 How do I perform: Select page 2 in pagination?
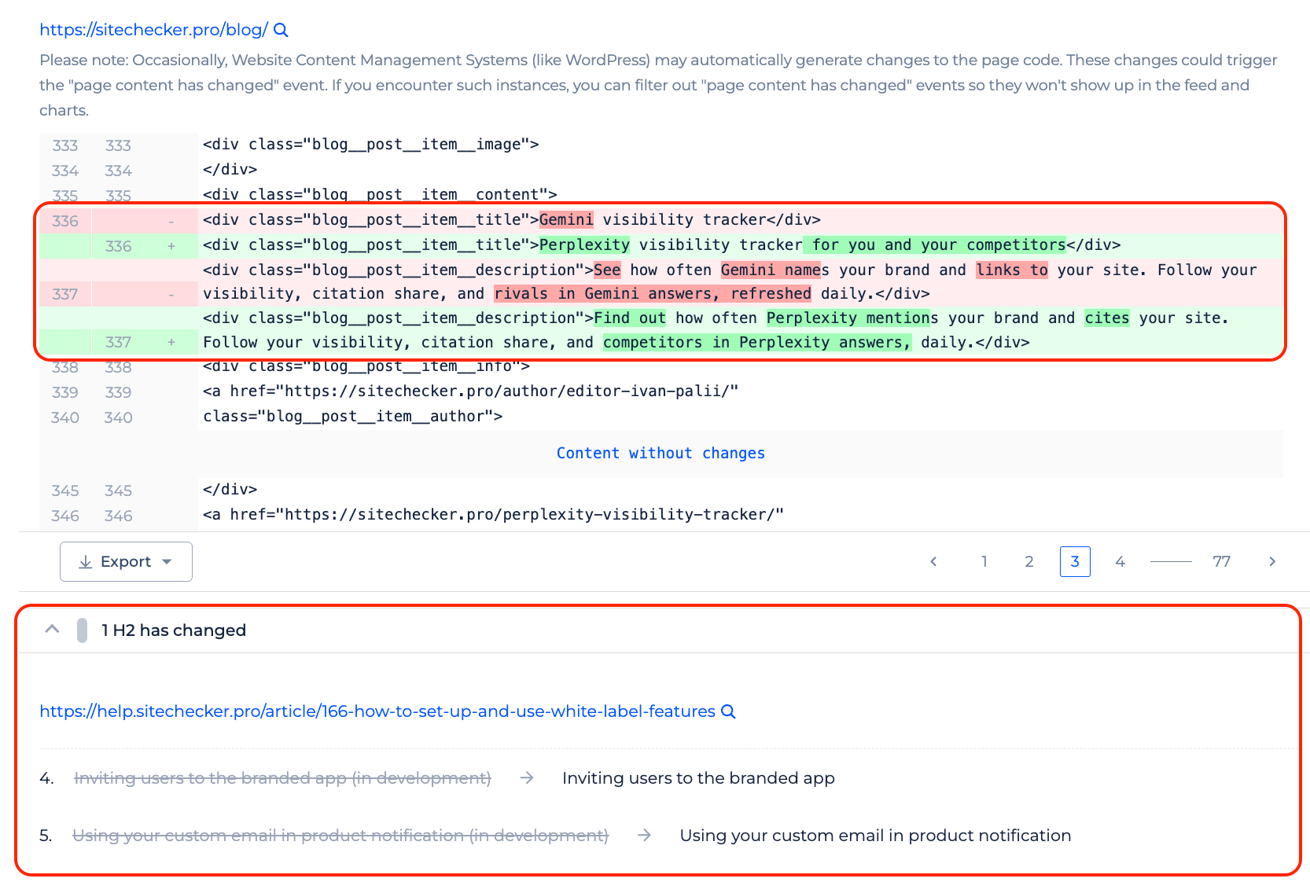[x=1028, y=561]
